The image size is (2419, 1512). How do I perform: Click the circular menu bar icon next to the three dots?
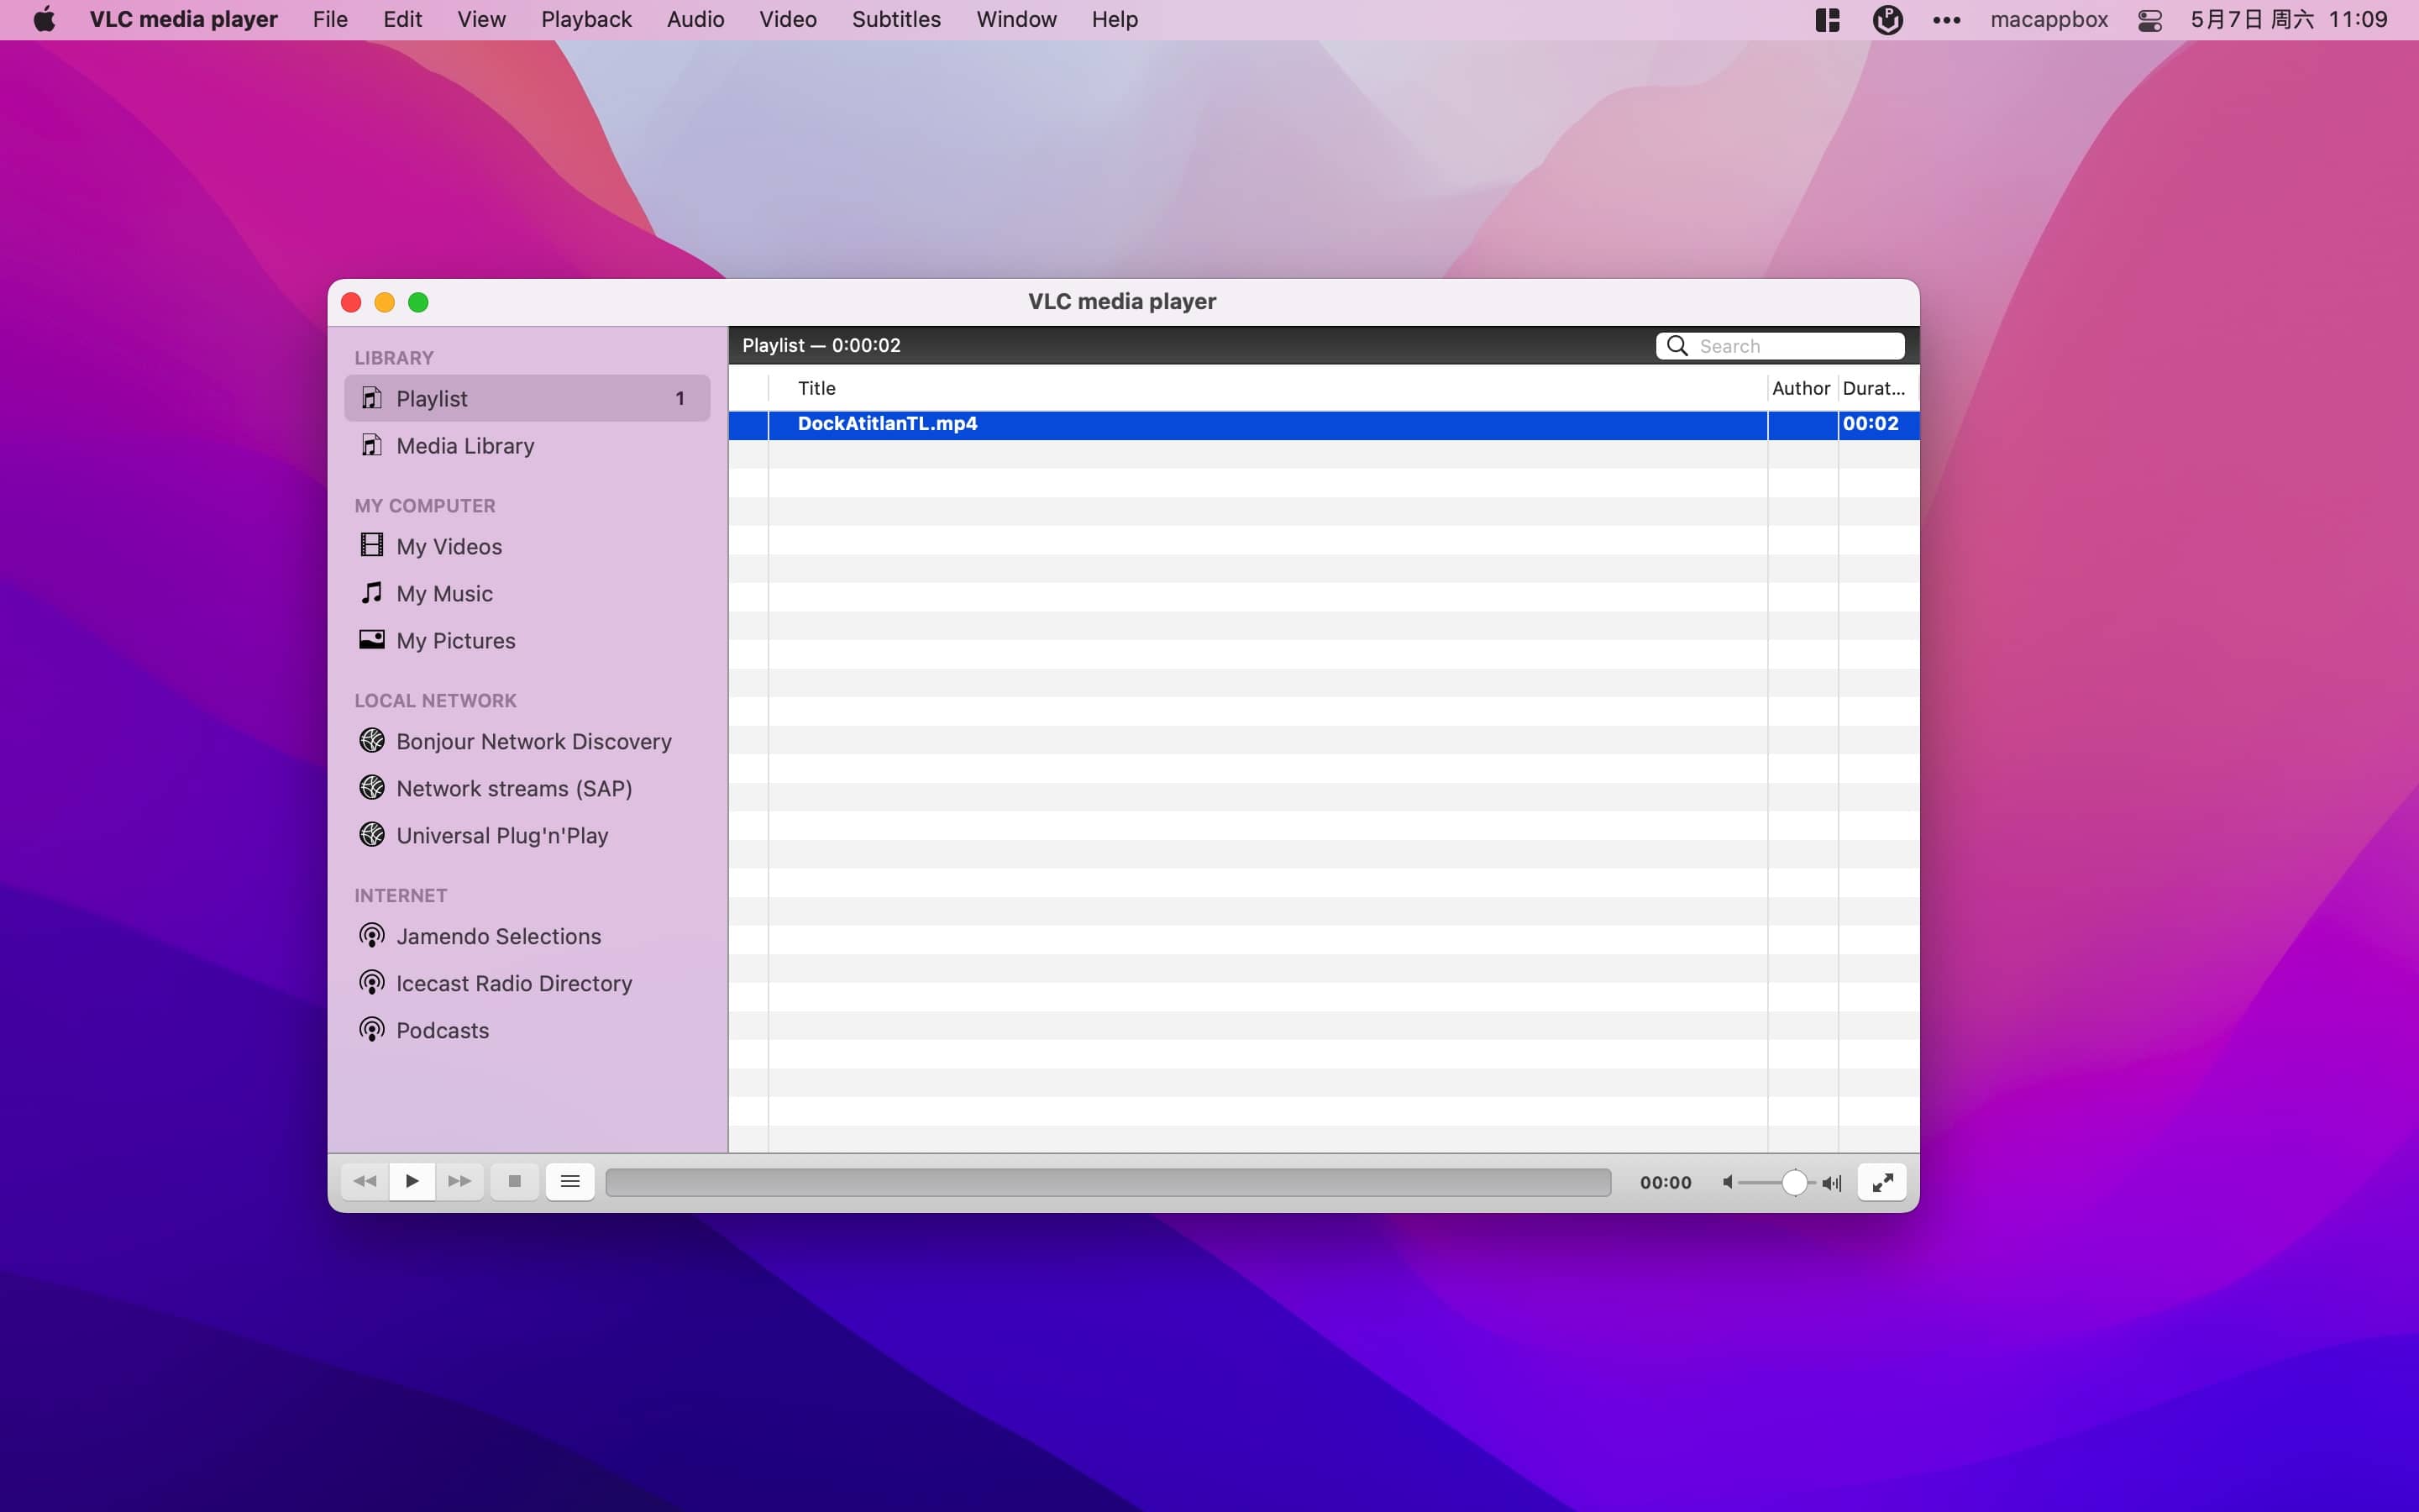pyautogui.click(x=1887, y=20)
